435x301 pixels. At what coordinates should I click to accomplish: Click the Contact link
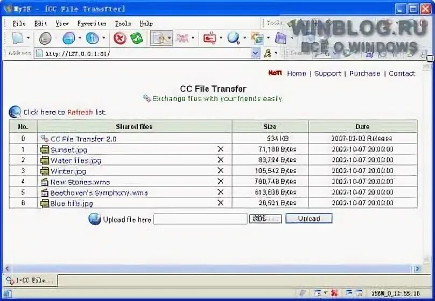[x=402, y=74]
